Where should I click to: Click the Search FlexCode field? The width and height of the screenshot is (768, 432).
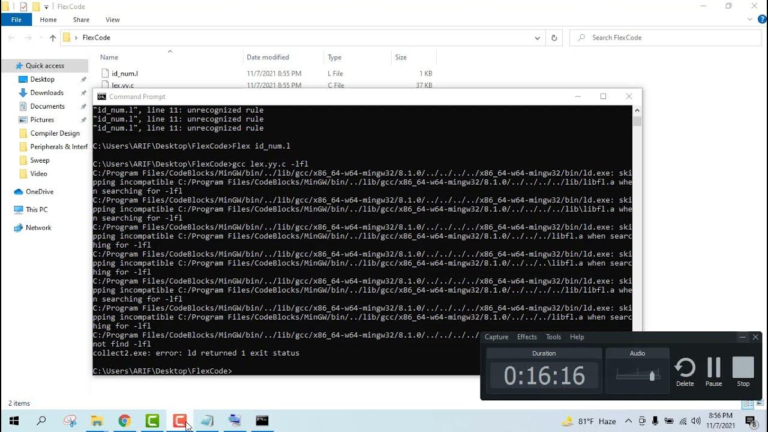click(x=666, y=38)
